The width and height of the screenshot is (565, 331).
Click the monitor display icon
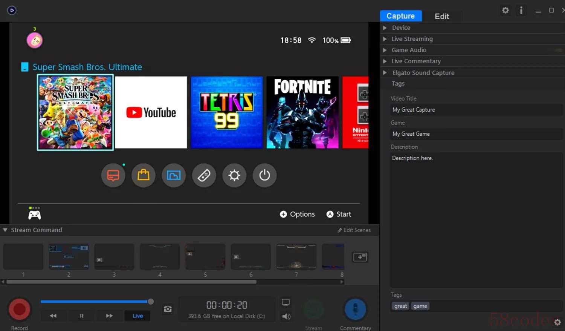(x=286, y=302)
